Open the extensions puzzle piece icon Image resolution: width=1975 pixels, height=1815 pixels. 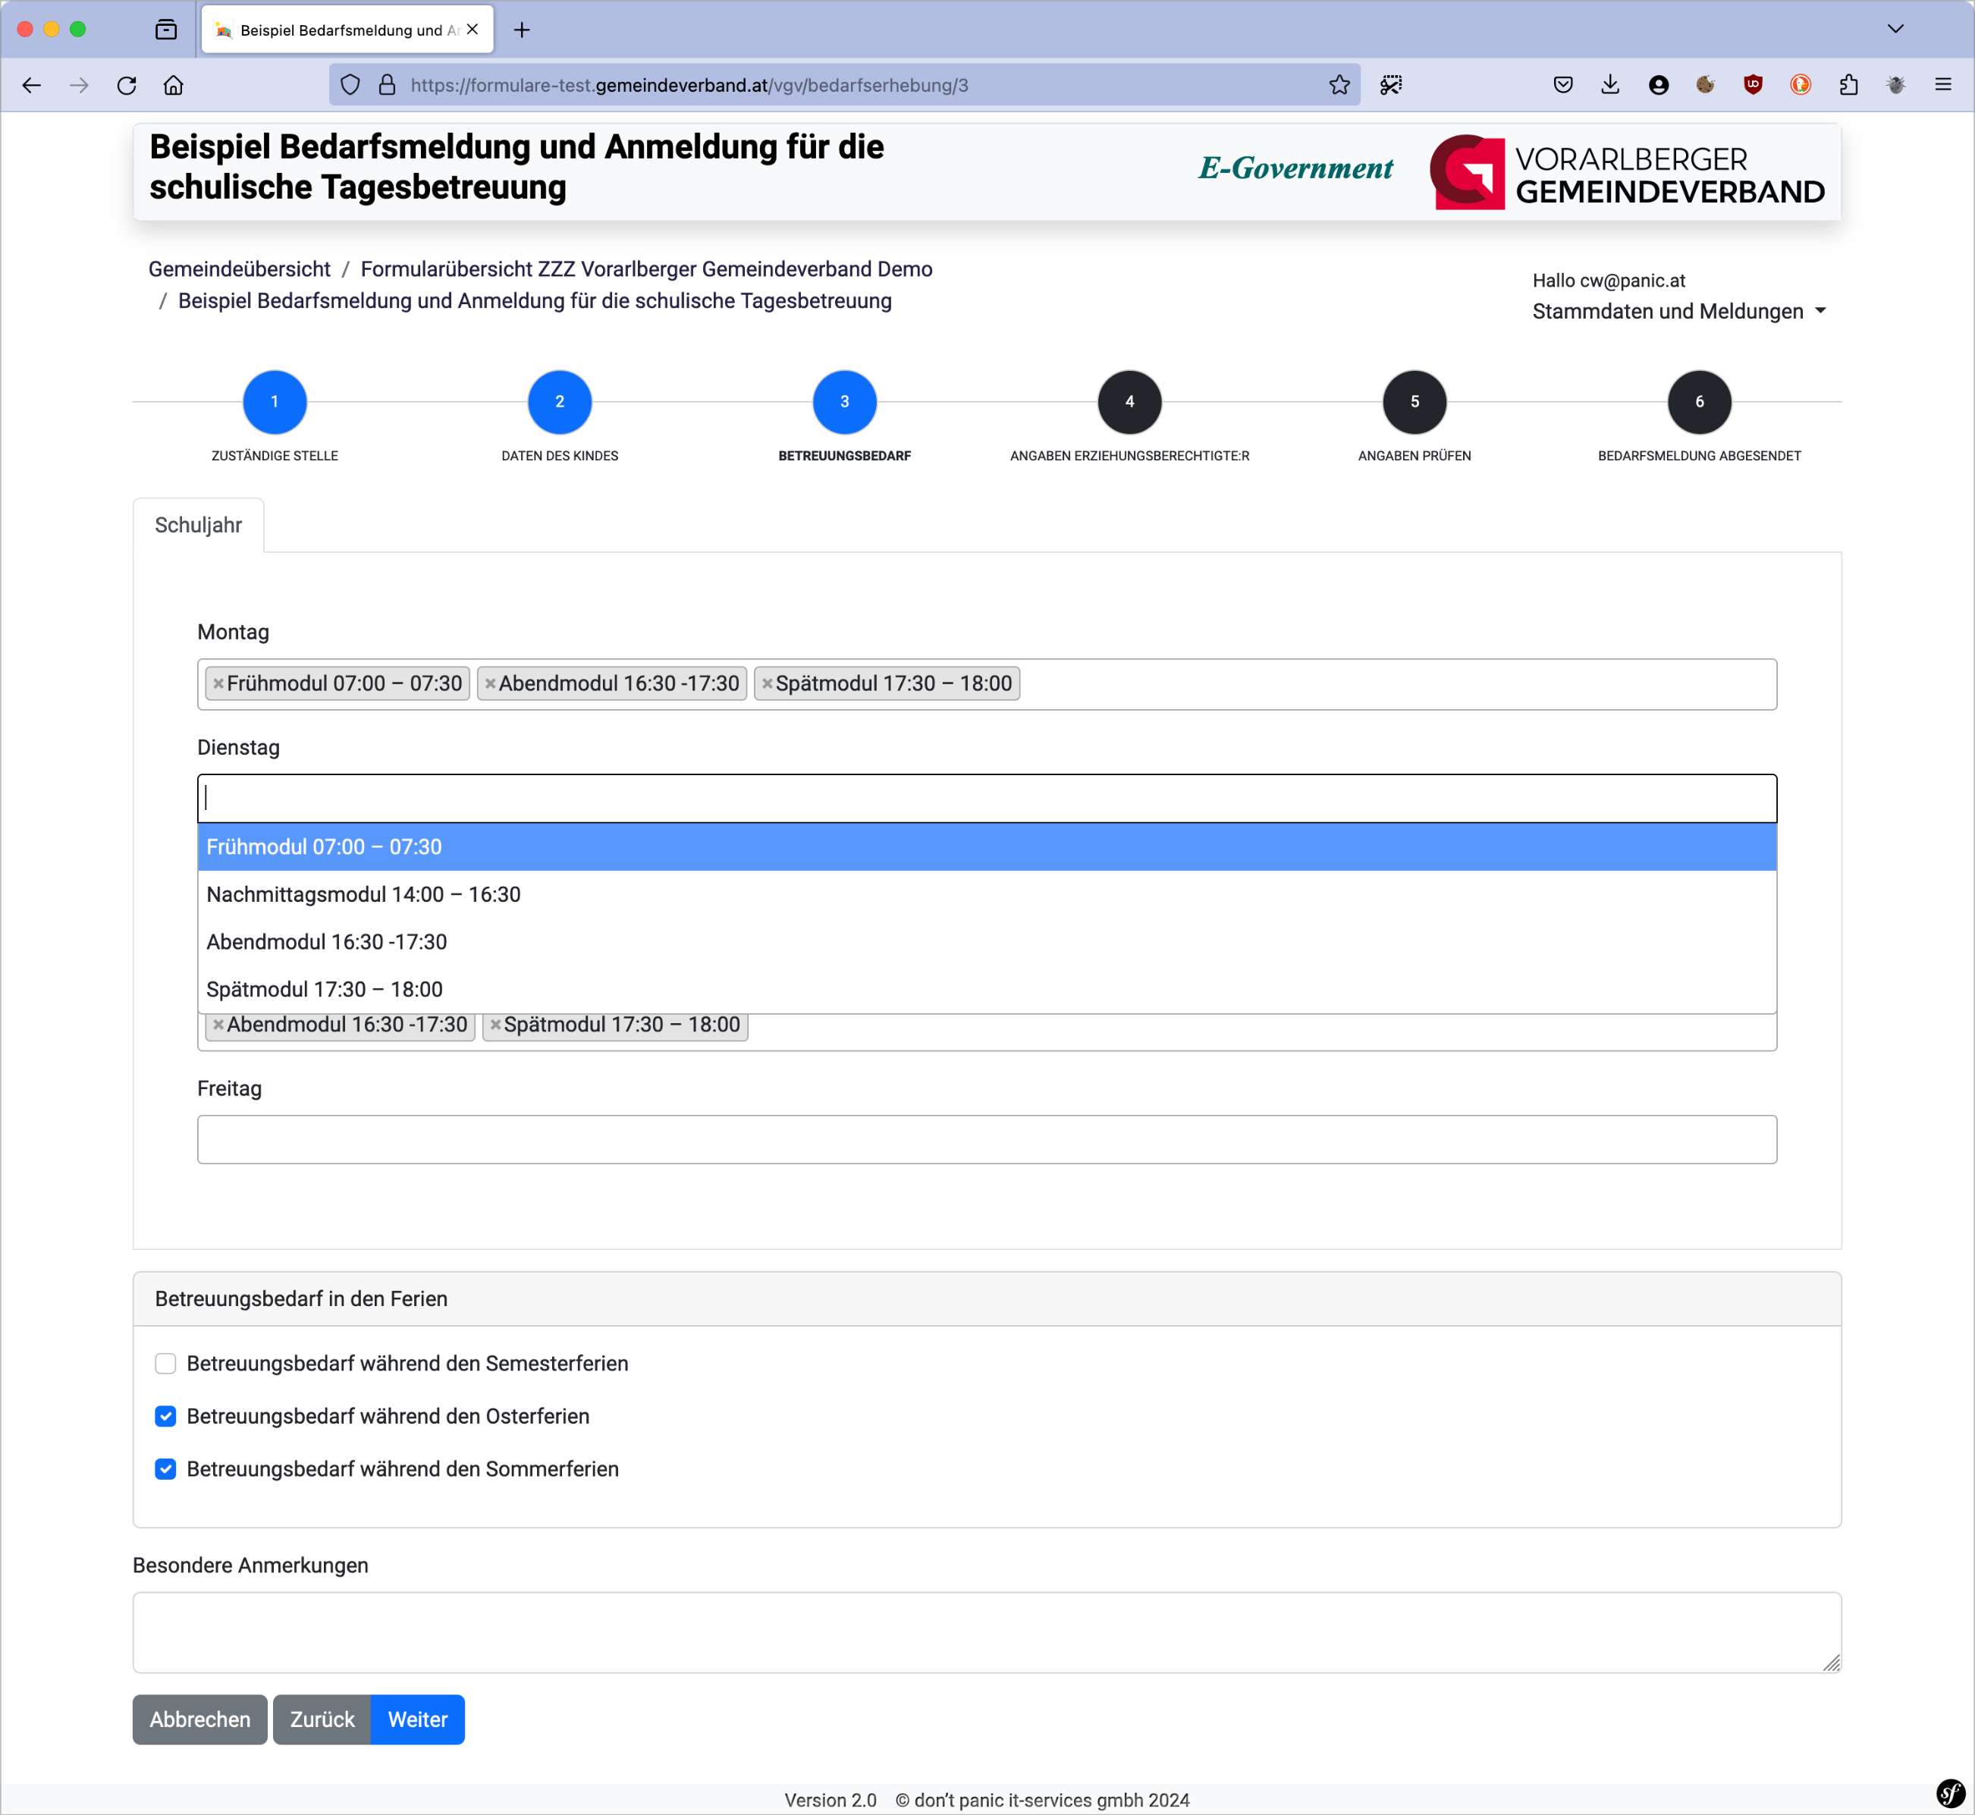1848,86
